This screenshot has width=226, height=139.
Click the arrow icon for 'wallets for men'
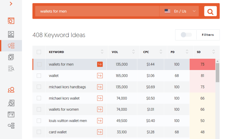[x=100, y=64]
